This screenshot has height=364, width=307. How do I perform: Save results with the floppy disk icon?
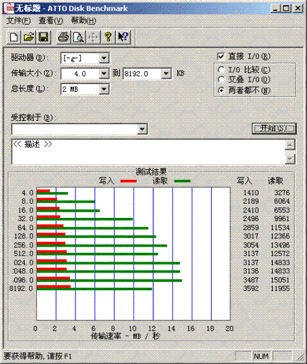click(x=44, y=37)
